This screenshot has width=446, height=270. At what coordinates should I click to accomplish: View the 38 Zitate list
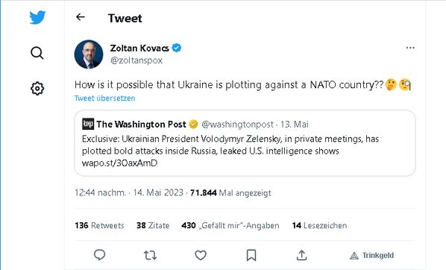153,225
